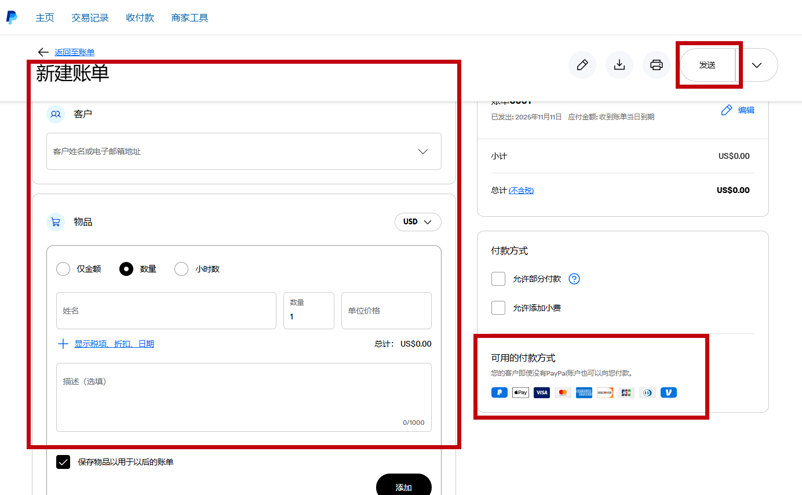Select the 小时数 radio option
The image size is (802, 495).
click(181, 269)
